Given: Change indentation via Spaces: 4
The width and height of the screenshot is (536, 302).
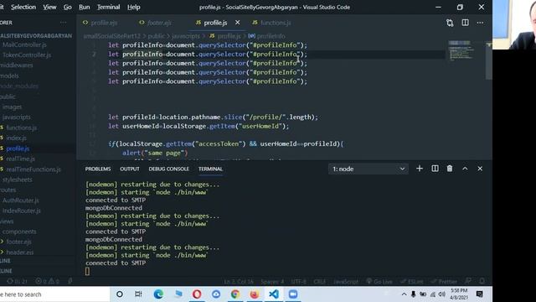Looking at the screenshot, I should click(272, 282).
